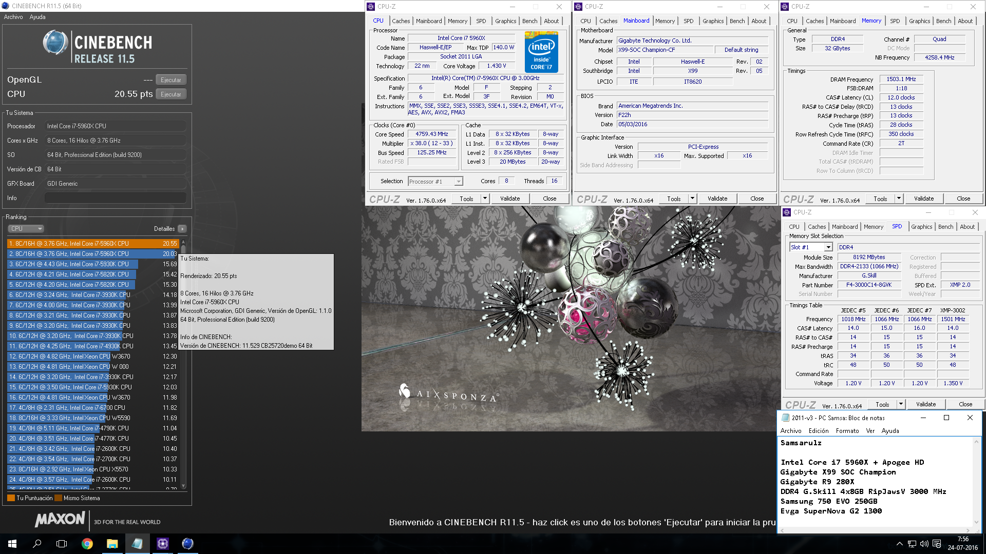Run the OpenGL test with Ejecutar
Image resolution: width=986 pixels, height=554 pixels.
171,80
